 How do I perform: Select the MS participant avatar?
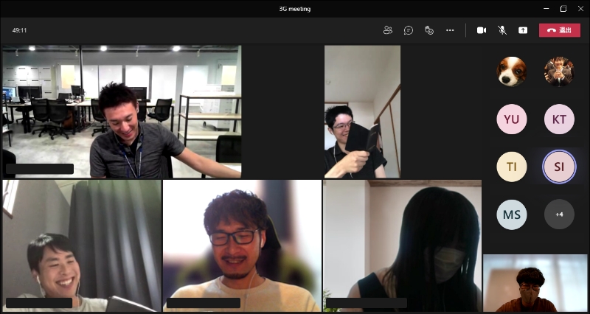pos(512,214)
